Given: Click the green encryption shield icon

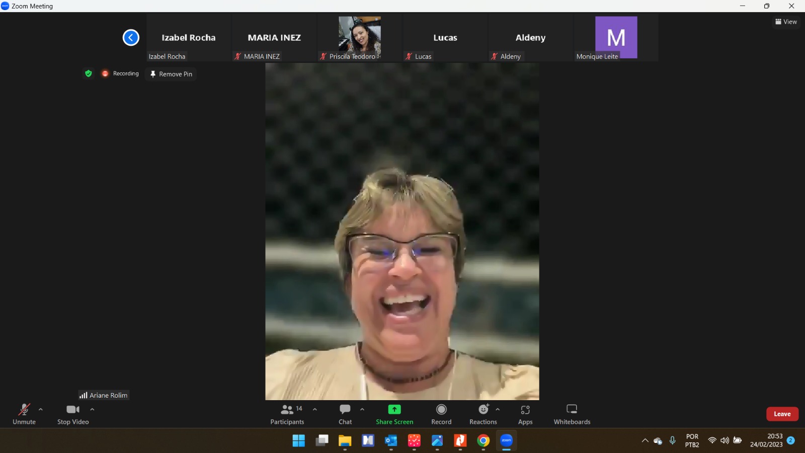Looking at the screenshot, I should coord(89,73).
